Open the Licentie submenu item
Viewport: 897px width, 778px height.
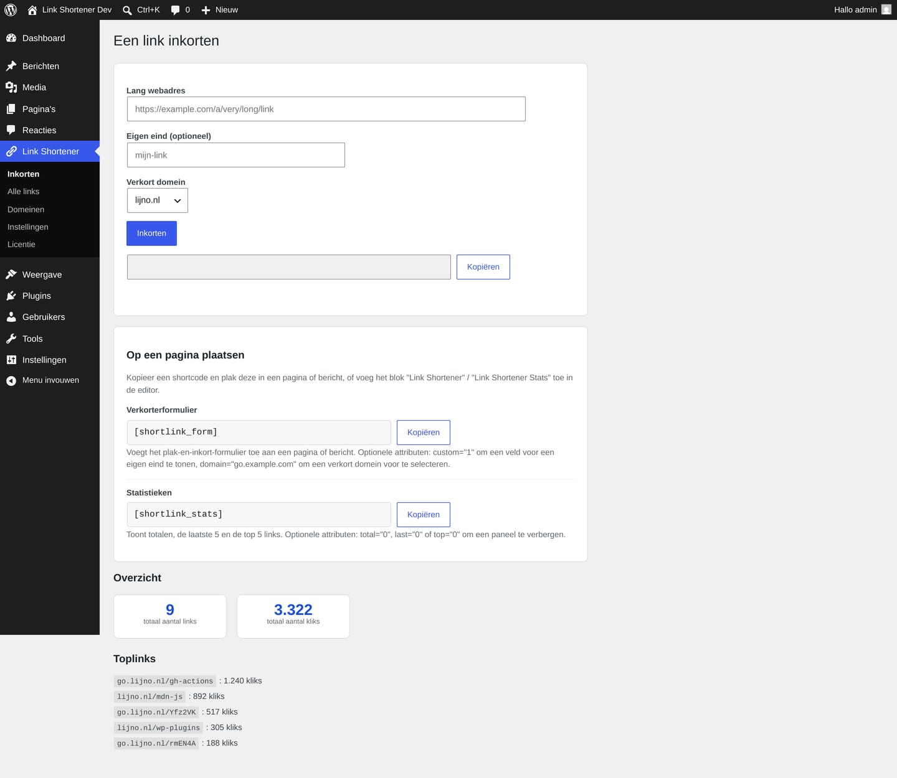click(21, 245)
